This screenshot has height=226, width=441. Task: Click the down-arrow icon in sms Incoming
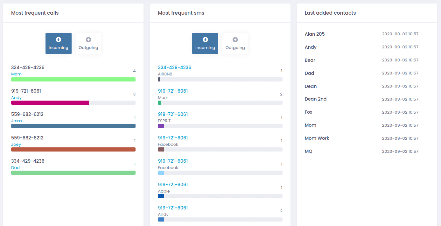[x=205, y=40]
